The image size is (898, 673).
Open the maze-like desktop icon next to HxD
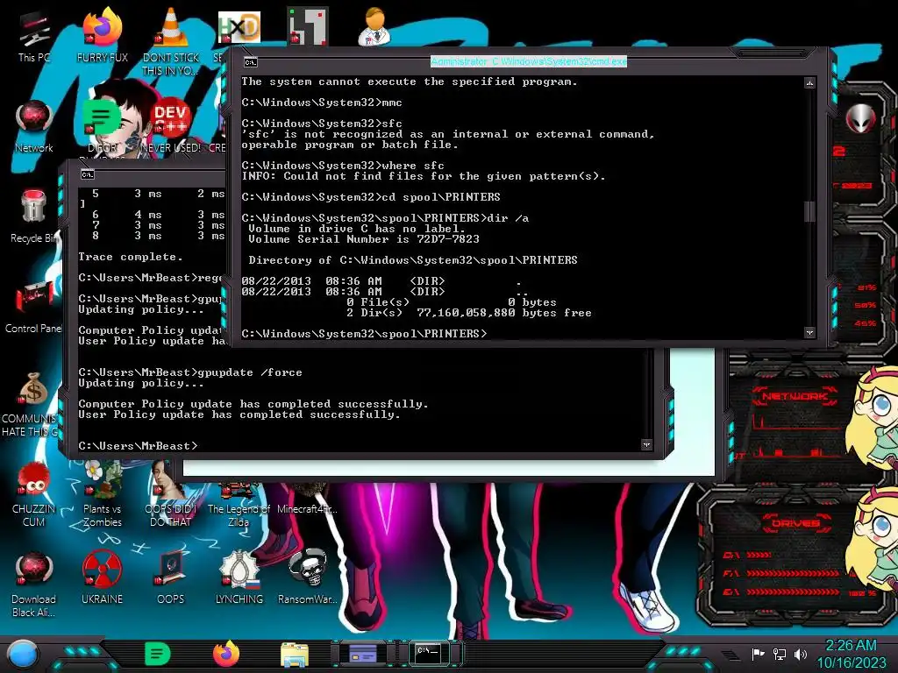[x=308, y=26]
